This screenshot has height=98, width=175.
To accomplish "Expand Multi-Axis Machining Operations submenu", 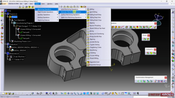I will tap(73, 17).
